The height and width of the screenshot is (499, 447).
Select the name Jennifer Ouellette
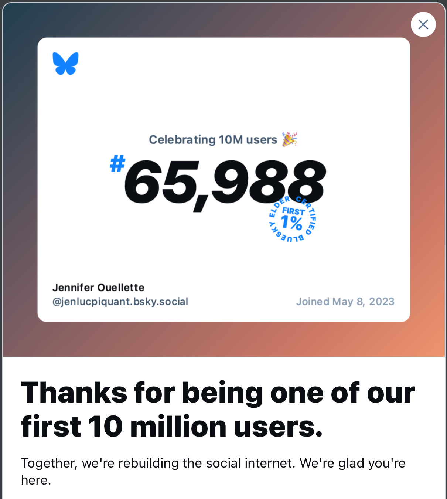click(x=98, y=287)
